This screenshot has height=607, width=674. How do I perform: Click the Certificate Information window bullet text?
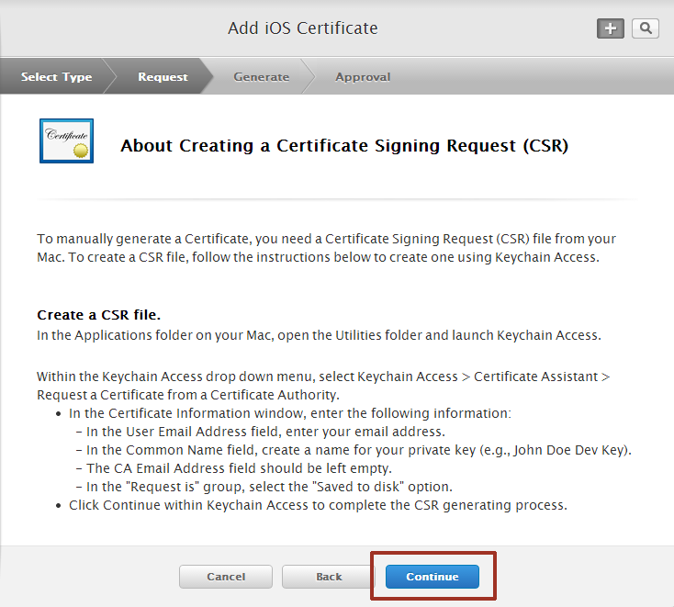(290, 413)
